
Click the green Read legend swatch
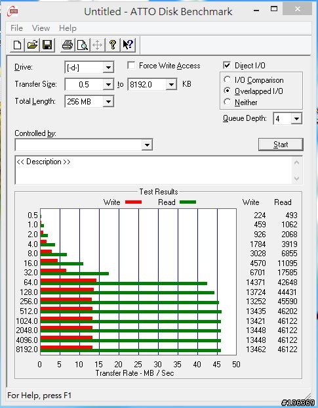coord(188,202)
